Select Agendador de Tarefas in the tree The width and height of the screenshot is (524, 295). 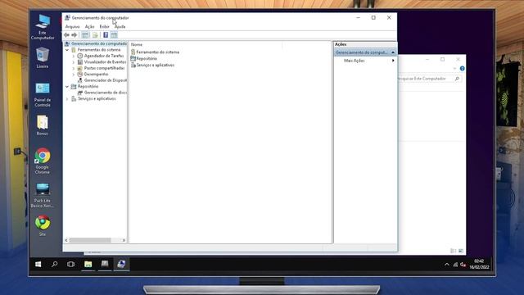pos(104,56)
